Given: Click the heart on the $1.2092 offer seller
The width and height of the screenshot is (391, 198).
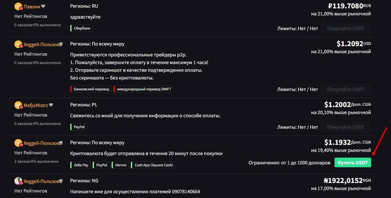Looking at the screenshot, I should coord(61,44).
